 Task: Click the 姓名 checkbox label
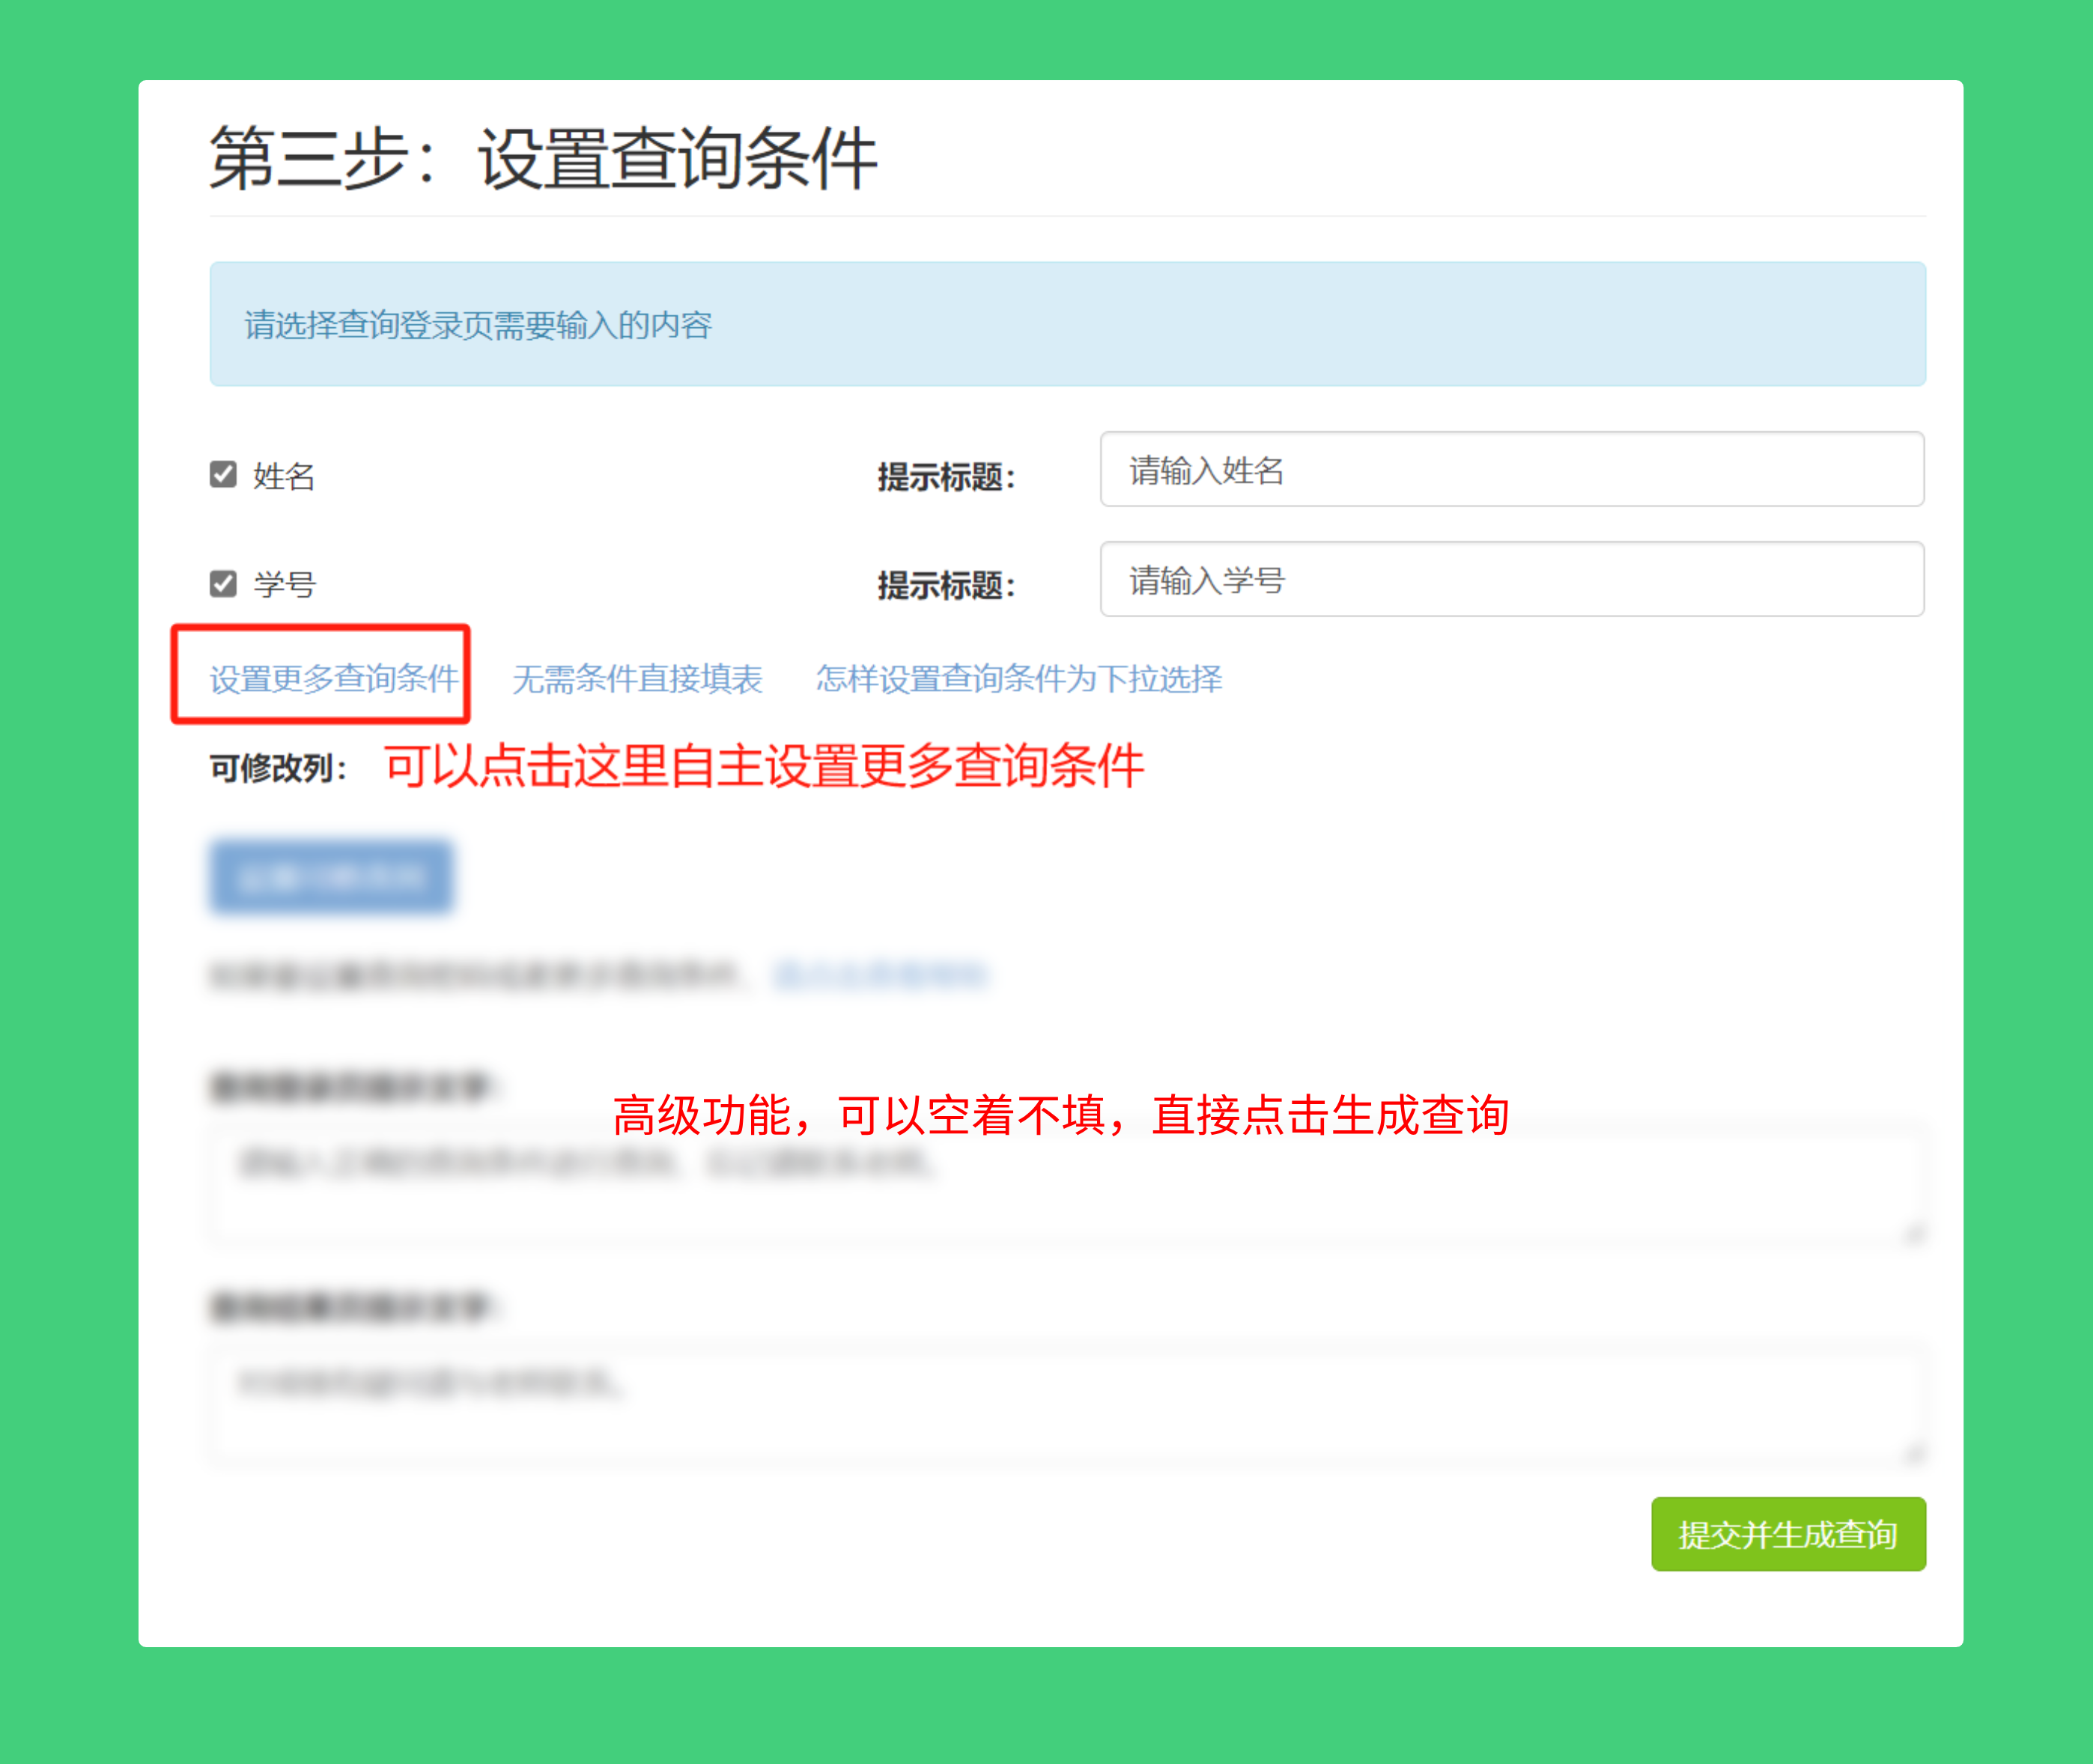284,476
